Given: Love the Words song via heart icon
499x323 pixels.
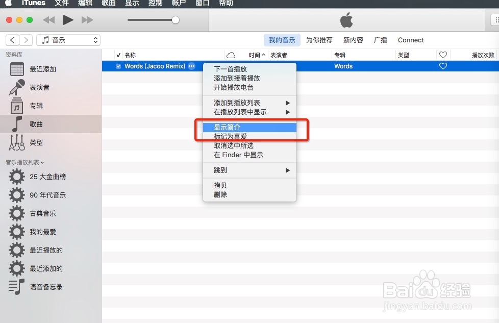Looking at the screenshot, I should coord(443,66).
